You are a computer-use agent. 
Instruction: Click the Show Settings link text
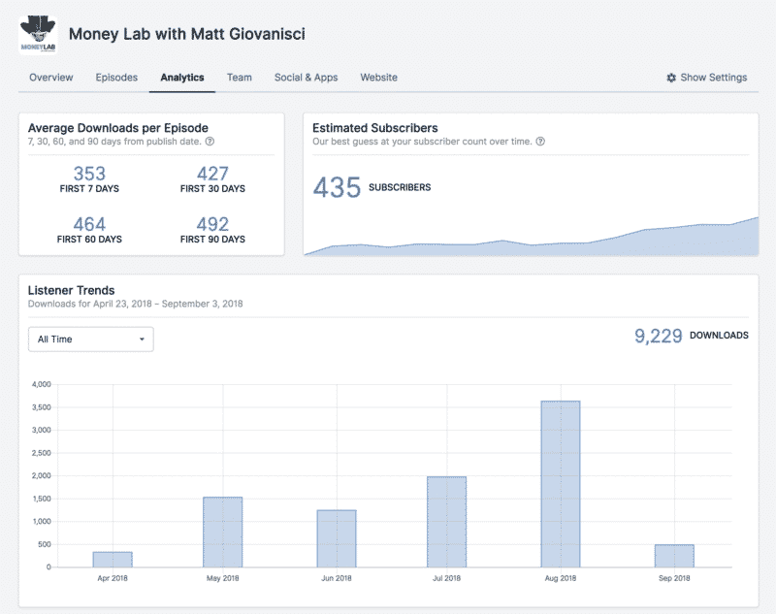(x=713, y=78)
